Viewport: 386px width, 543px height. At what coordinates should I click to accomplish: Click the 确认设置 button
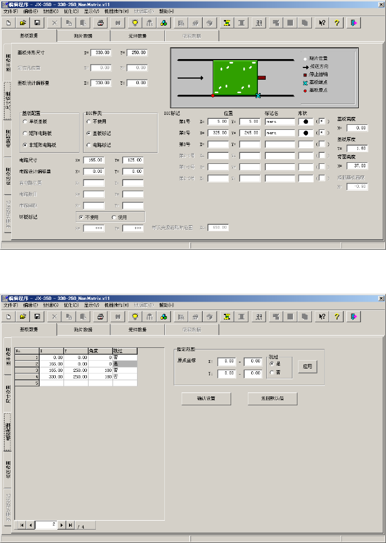pyautogui.click(x=206, y=399)
